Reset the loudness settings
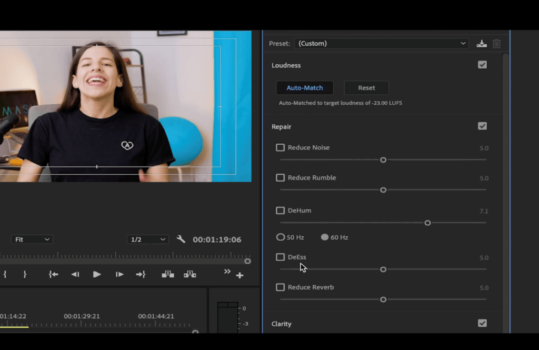 (x=366, y=87)
